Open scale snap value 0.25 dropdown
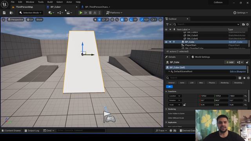This screenshot has width=251, height=141. [x=146, y=20]
